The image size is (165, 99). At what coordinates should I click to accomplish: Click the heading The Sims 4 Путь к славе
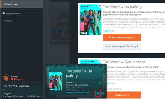(x=124, y=62)
